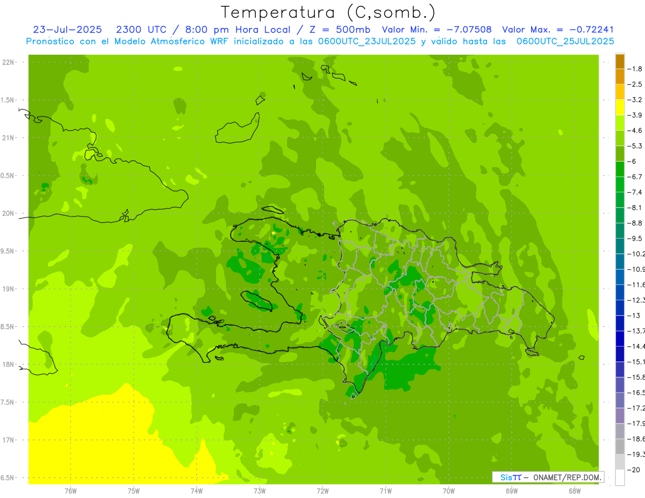Screen dimensions: 645x498
Task: Click the '69W' longitude label
Action: pyautogui.click(x=512, y=491)
